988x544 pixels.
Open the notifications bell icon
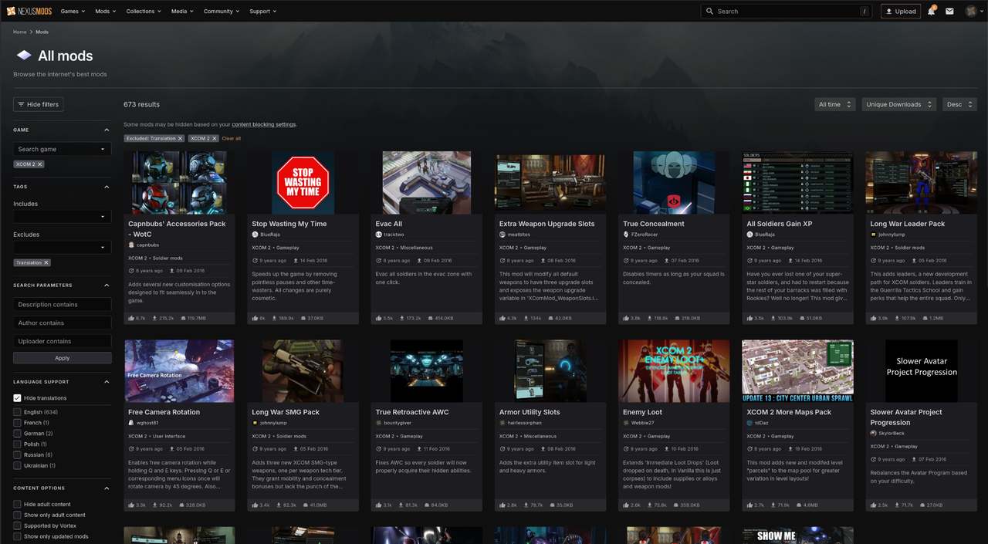932,12
